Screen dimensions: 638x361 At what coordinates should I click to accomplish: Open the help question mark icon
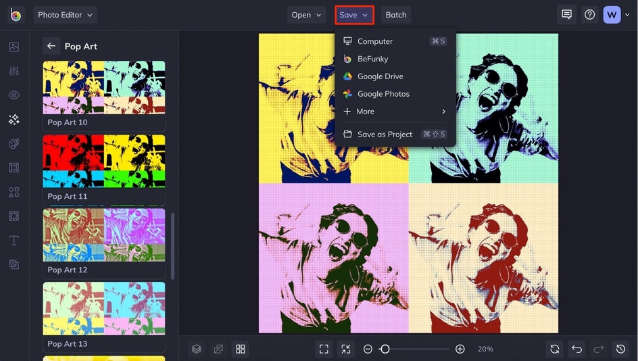click(x=589, y=15)
